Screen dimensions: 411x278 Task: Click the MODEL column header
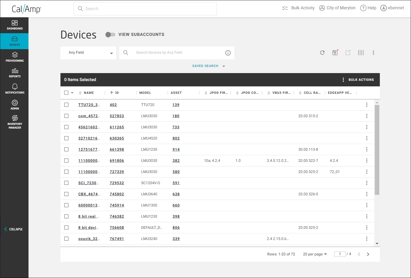(x=145, y=93)
